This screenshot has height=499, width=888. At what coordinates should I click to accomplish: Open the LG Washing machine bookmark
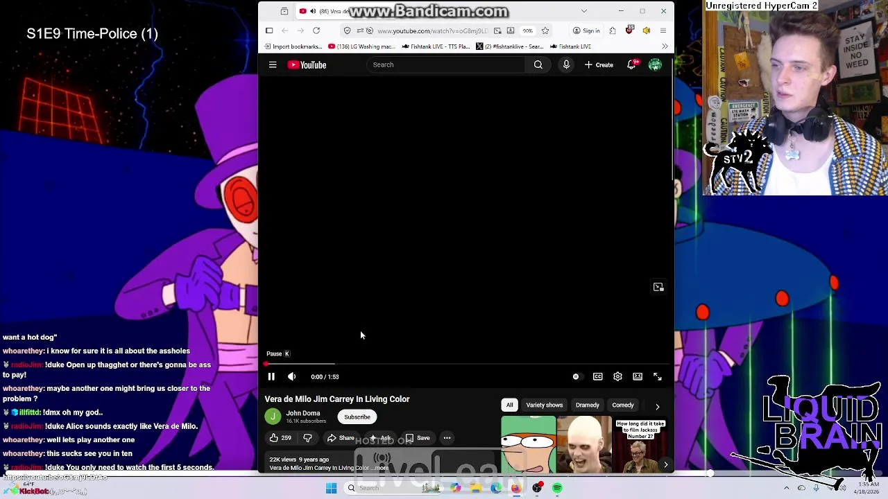pos(361,46)
